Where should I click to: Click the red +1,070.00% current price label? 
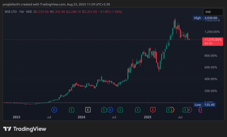tap(213, 41)
